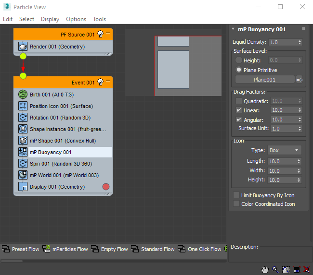Click the parameter panel grip handle
The image size is (313, 275).
click(304, 29)
